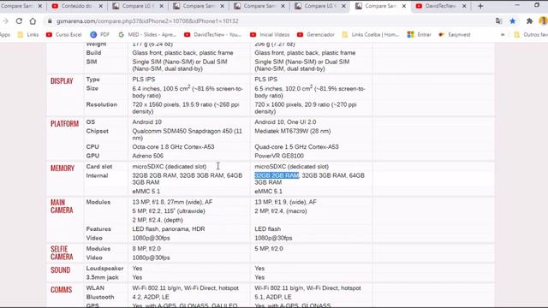Image resolution: width=548 pixels, height=308 pixels.
Task: Click the Quad-core 1.5 GHz Cortex-A53 cell
Action: click(x=296, y=147)
